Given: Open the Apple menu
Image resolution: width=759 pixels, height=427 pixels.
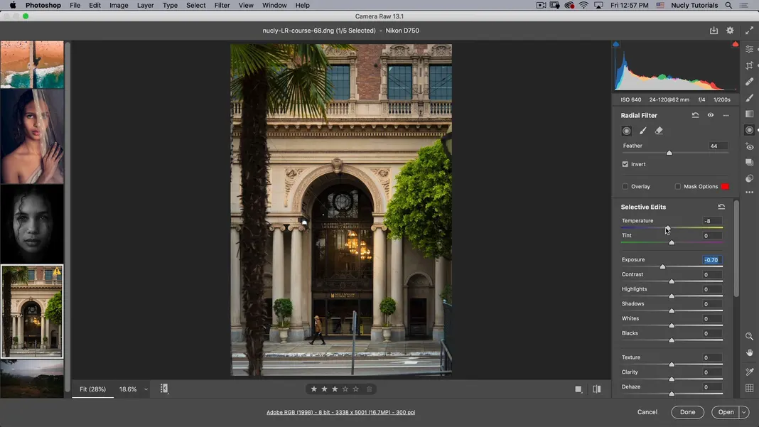Looking at the screenshot, I should pyautogui.click(x=13, y=5).
